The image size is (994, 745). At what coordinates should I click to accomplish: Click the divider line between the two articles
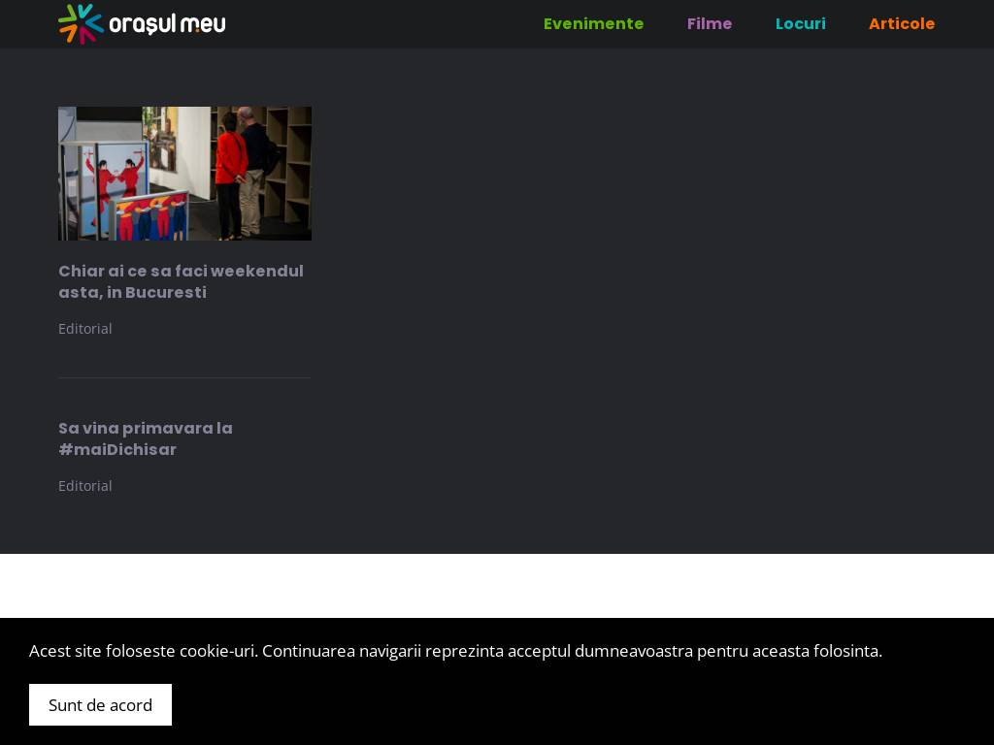click(184, 377)
